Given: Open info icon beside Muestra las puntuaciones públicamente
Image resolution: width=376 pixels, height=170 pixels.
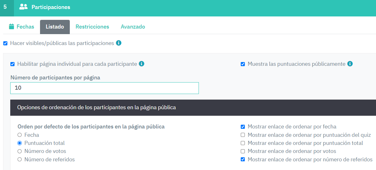Looking at the screenshot, I should [350, 64].
